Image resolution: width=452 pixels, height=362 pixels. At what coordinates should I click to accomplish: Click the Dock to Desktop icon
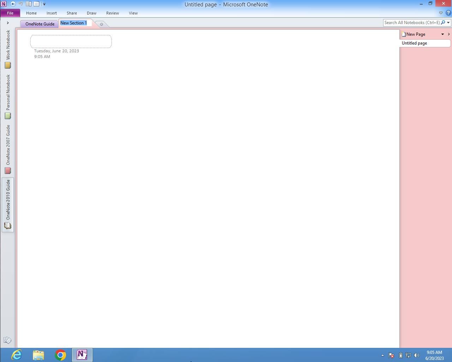(29, 4)
